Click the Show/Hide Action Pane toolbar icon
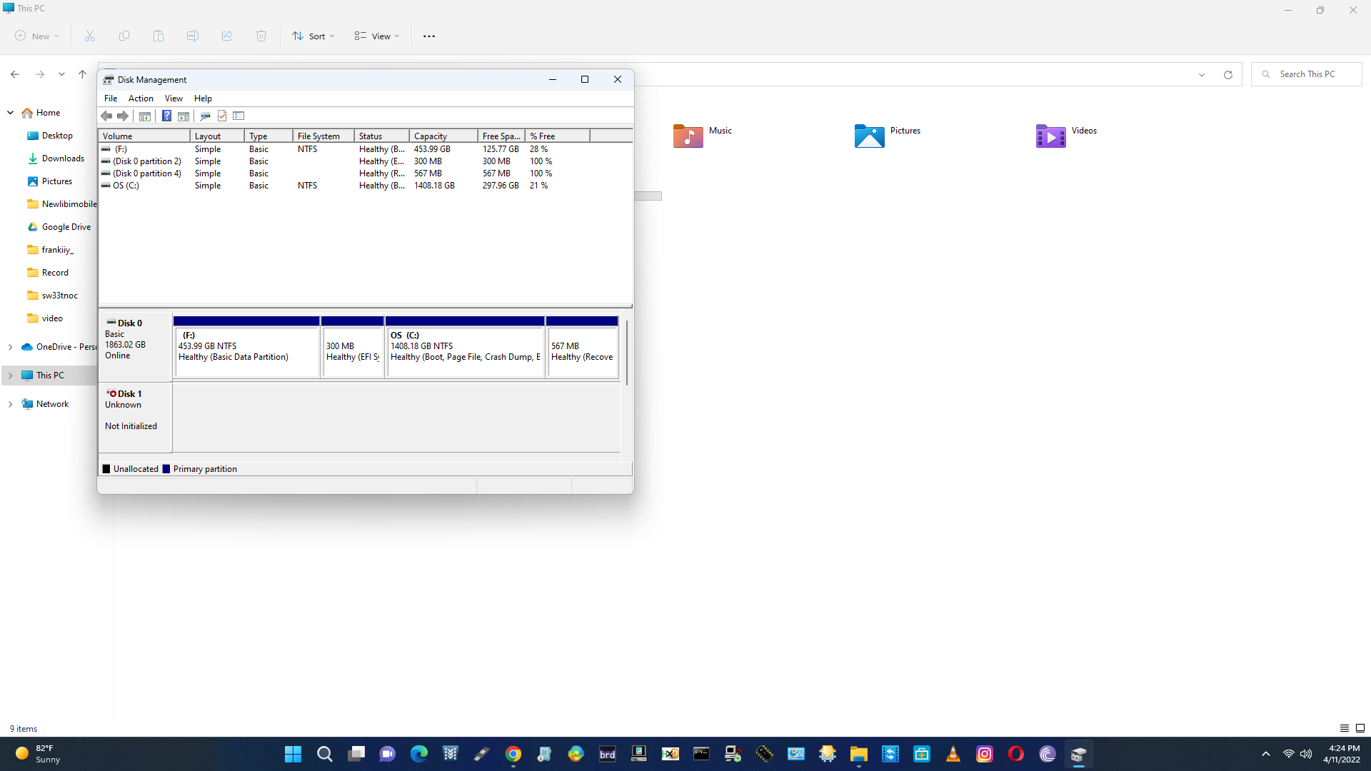Viewport: 1371px width, 771px height. click(184, 116)
